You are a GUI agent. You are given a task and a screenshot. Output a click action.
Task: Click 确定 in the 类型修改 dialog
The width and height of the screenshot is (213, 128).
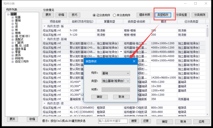click(100, 97)
